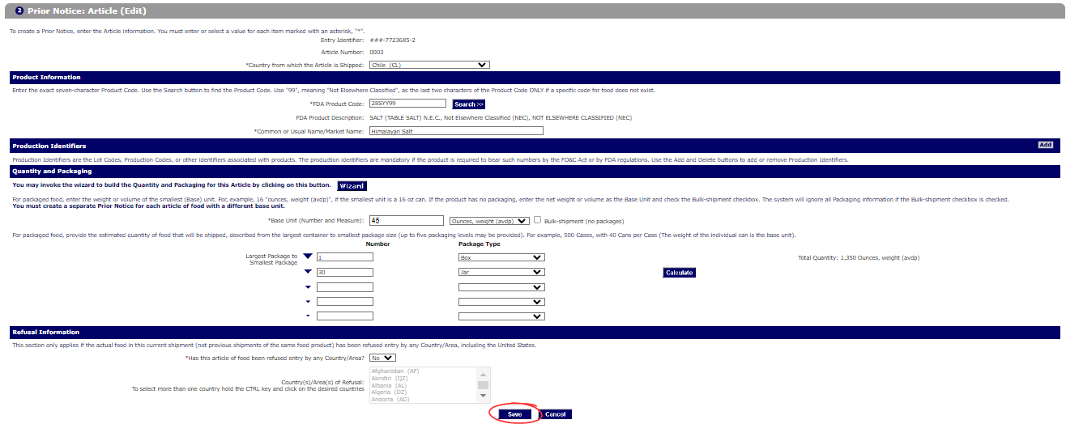Select Afghanistan (AF) in refusal country list
This screenshot has height=424, width=1066.
coord(394,371)
